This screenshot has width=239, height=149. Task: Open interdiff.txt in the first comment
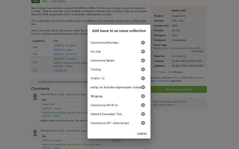point(48,104)
